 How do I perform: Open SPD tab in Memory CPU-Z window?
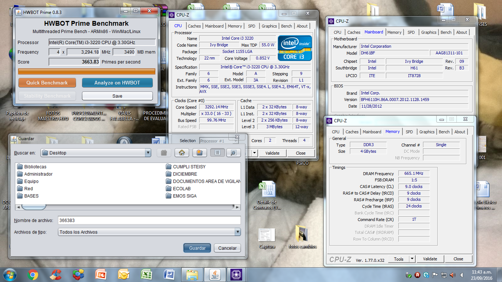[x=409, y=132]
